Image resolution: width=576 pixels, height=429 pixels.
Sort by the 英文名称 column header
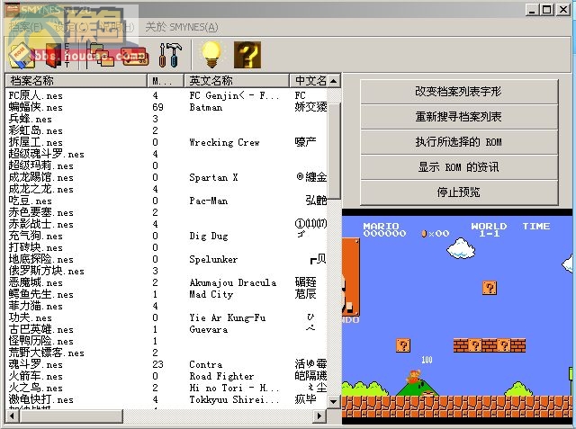point(237,81)
